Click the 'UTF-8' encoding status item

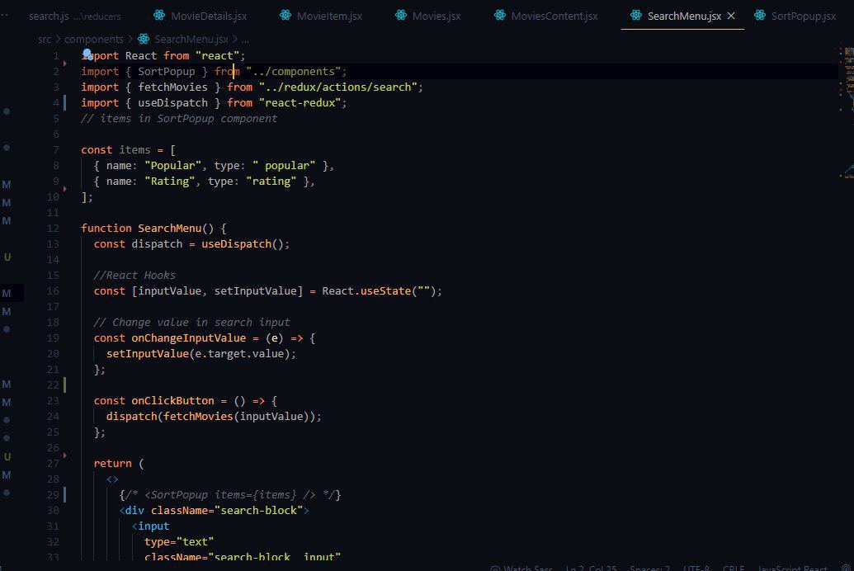pos(696,568)
